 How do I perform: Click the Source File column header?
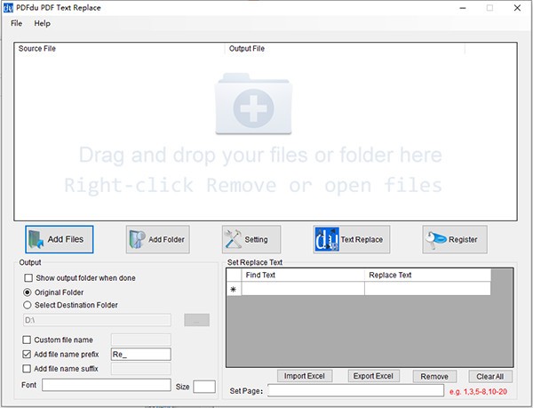[x=119, y=49]
